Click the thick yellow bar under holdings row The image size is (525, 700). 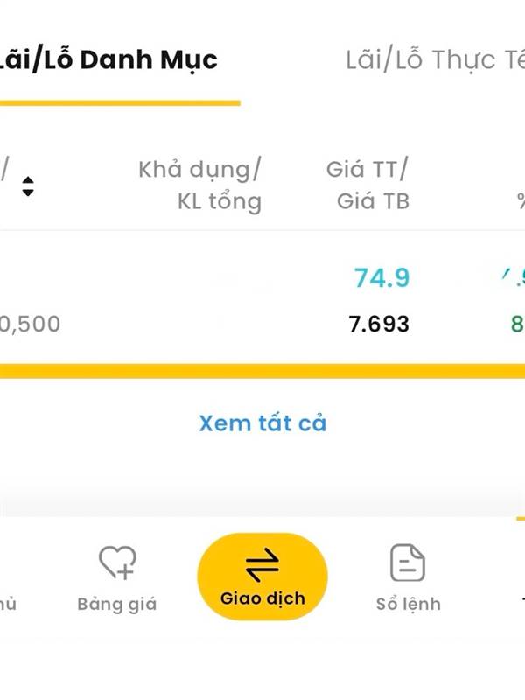click(262, 371)
